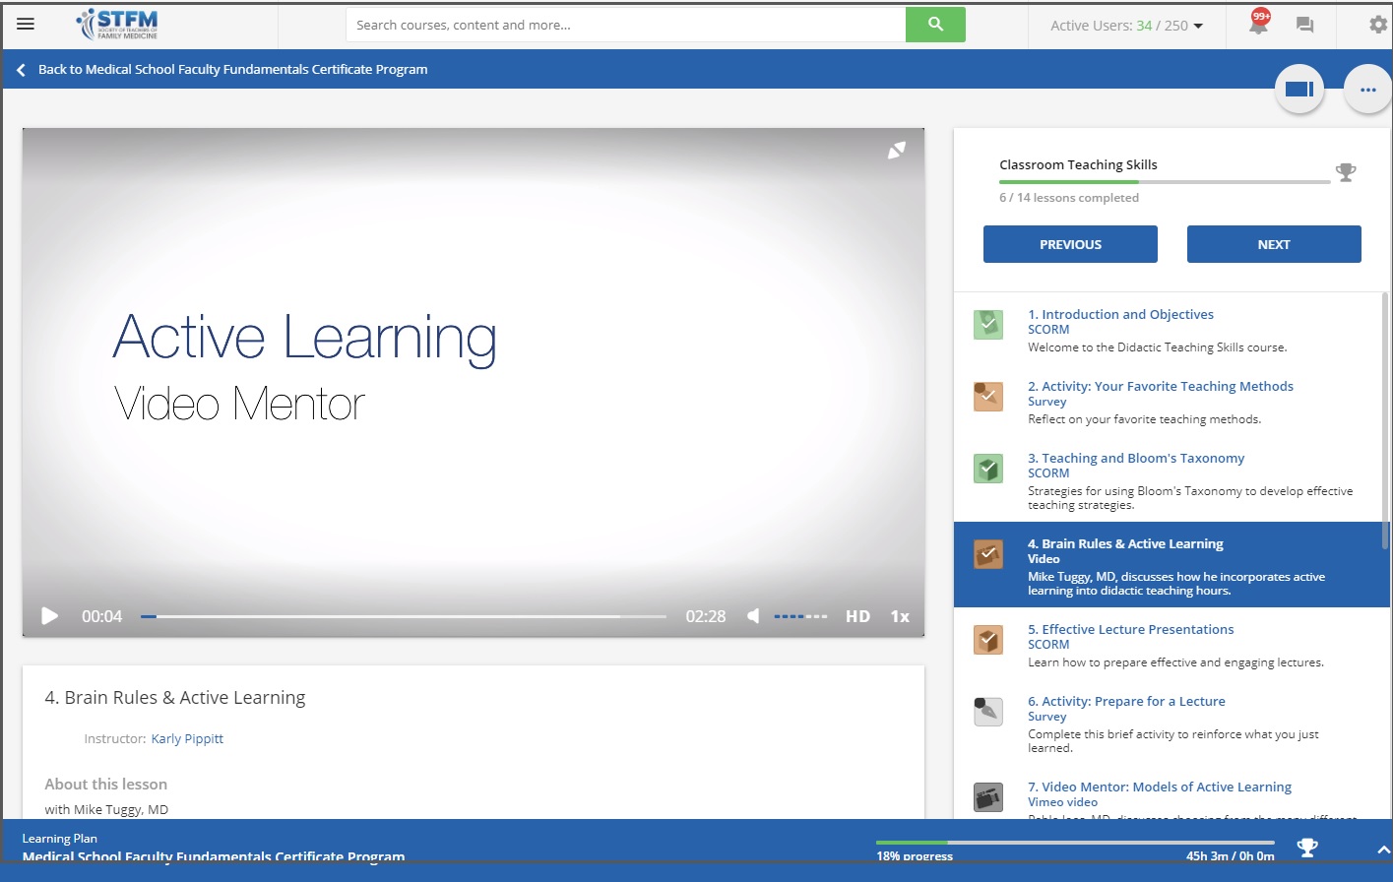1393x882 pixels.
Task: Click the learning plan progress bar in bottom bar
Action: [x=1075, y=843]
